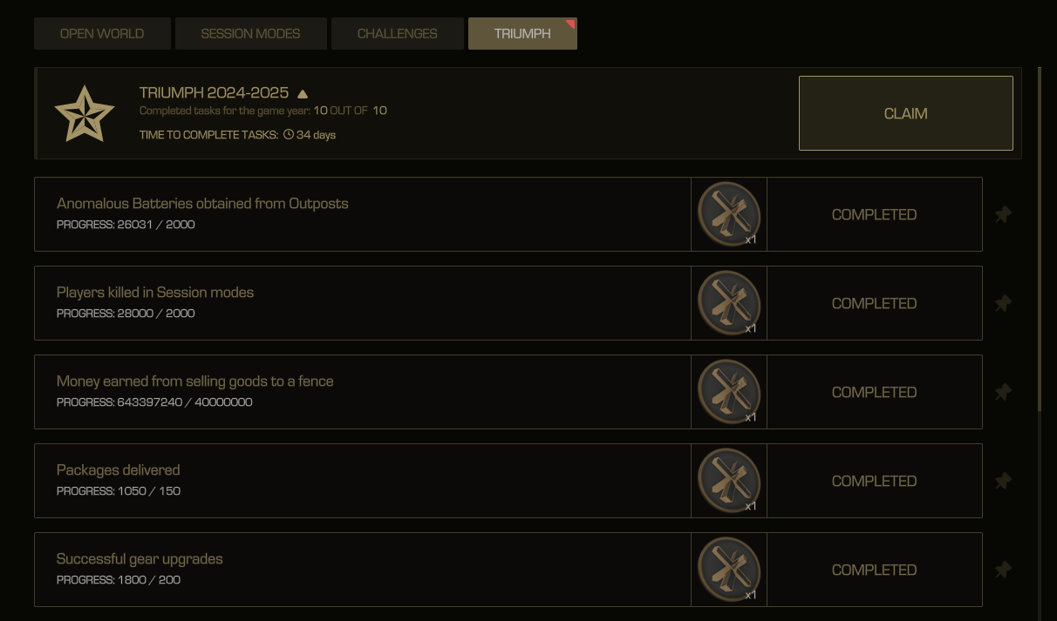Pin the Players killed in Session modes task
Image resolution: width=1057 pixels, height=621 pixels.
[x=1003, y=303]
